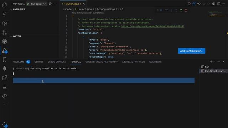This screenshot has width=228, height=128.
Task: Click the round compass-like icon left of split editor
Action: (x=214, y=4)
